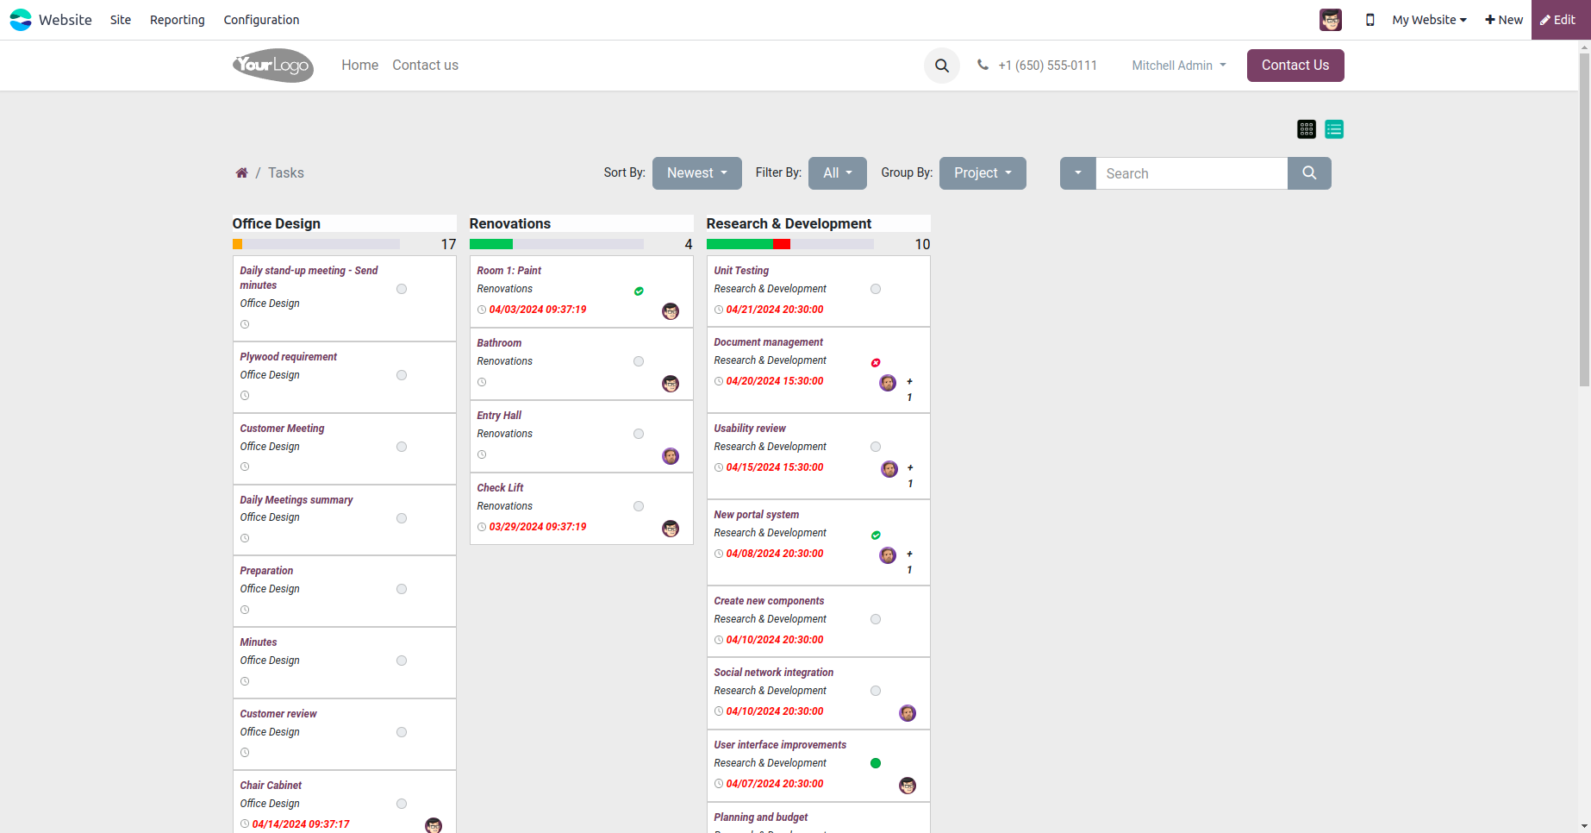Switch to kanban grid view icon
Screen dimensions: 1591x833
tap(1307, 129)
